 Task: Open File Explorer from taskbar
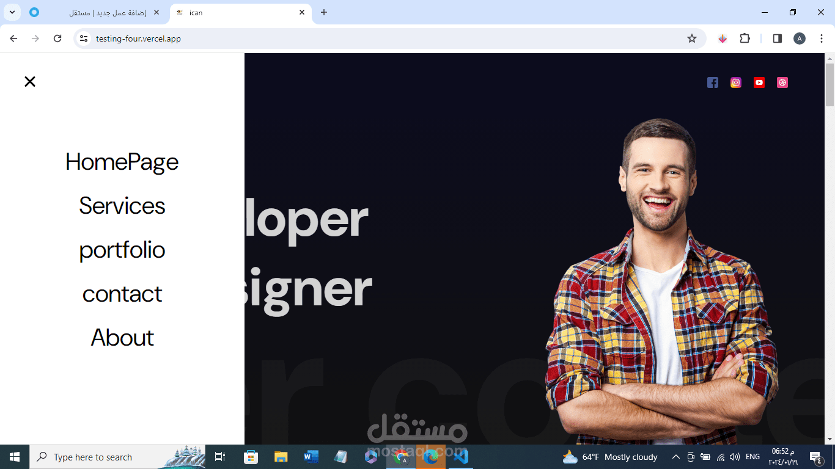281,457
